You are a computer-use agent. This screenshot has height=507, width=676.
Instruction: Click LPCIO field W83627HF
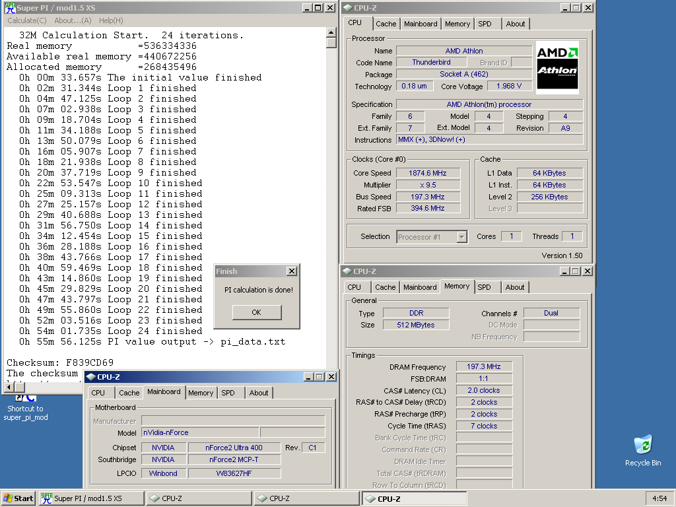[x=234, y=473]
